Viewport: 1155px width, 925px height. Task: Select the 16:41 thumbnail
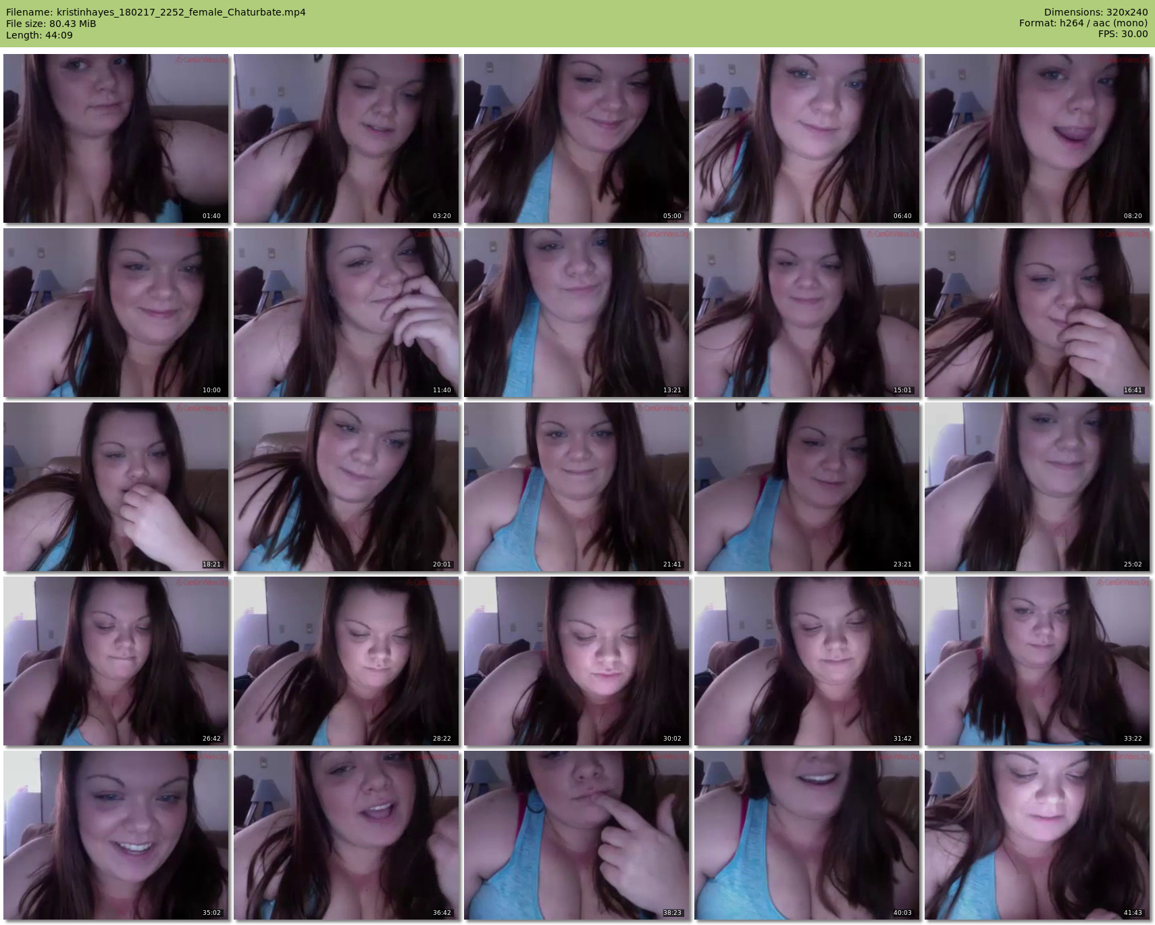(1037, 313)
